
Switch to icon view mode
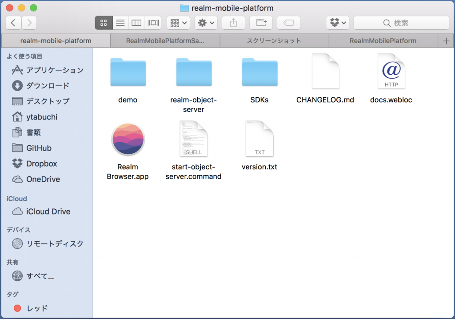pos(104,23)
